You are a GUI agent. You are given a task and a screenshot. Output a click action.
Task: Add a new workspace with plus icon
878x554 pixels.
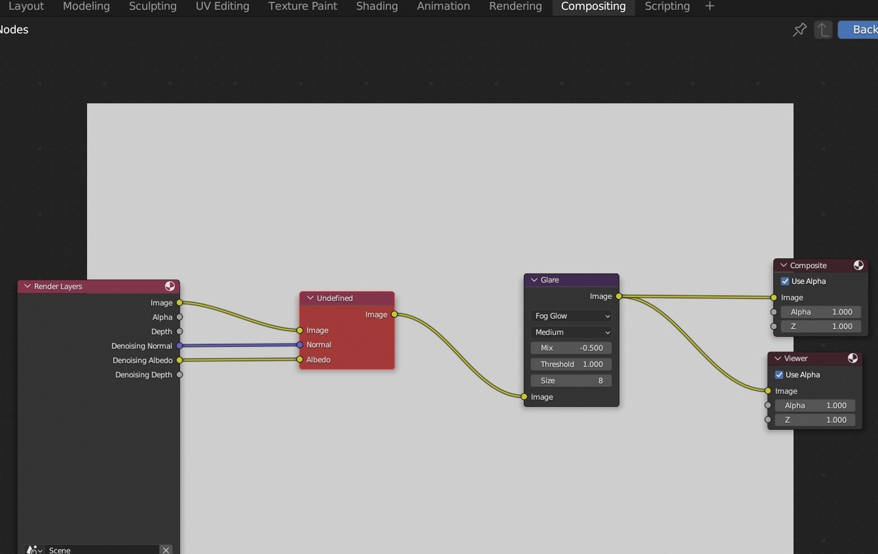point(709,6)
